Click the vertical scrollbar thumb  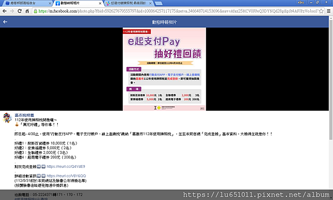coord(331,80)
